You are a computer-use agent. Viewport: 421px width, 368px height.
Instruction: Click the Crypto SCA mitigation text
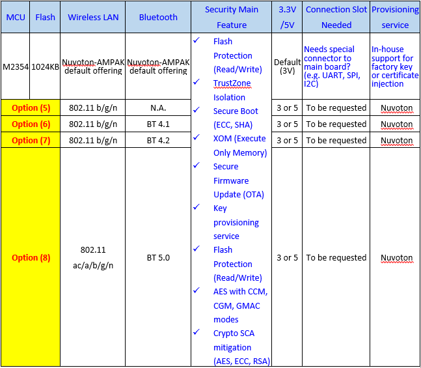click(x=241, y=347)
